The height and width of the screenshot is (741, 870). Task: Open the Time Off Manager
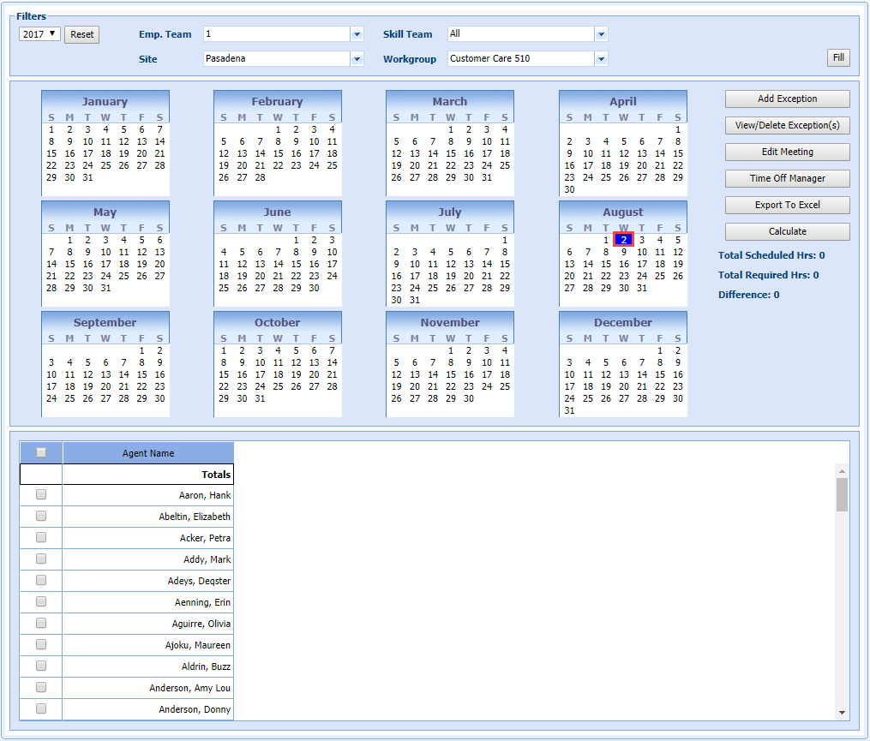pyautogui.click(x=787, y=179)
